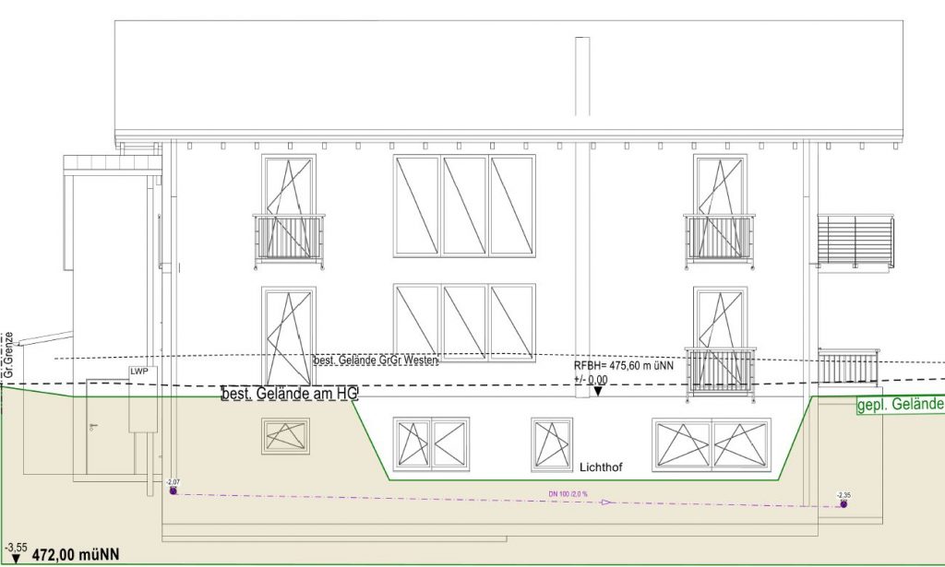Select the 'best. Gelände GrGr Westen' label

(x=377, y=360)
